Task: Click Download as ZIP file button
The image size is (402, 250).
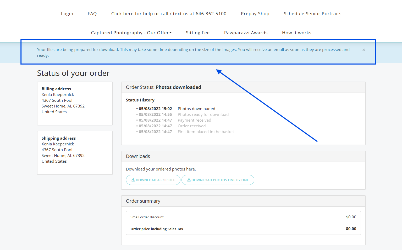Action: click(x=153, y=180)
